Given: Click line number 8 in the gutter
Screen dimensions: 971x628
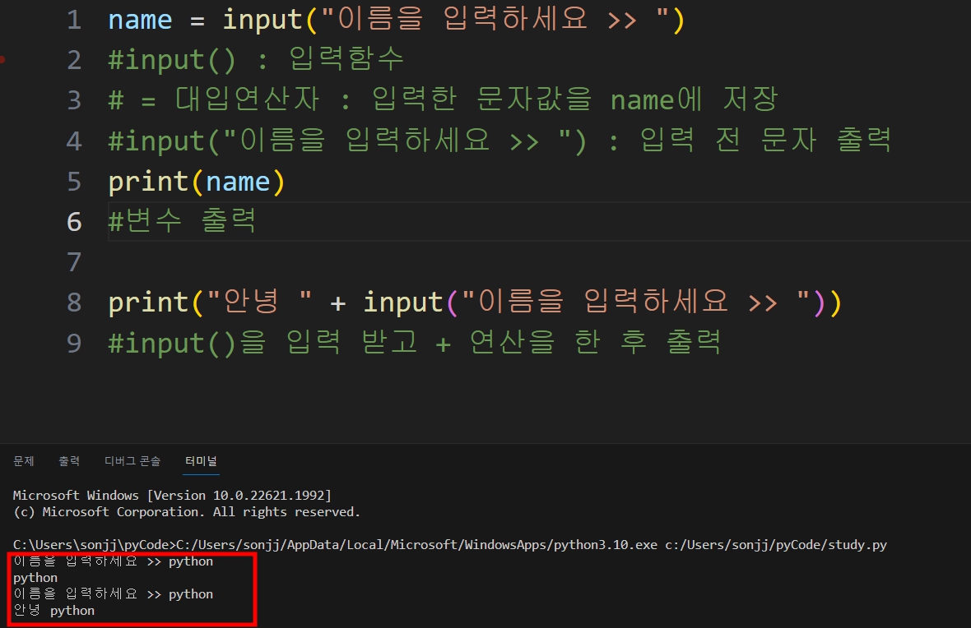Looking at the screenshot, I should pyautogui.click(x=74, y=302).
